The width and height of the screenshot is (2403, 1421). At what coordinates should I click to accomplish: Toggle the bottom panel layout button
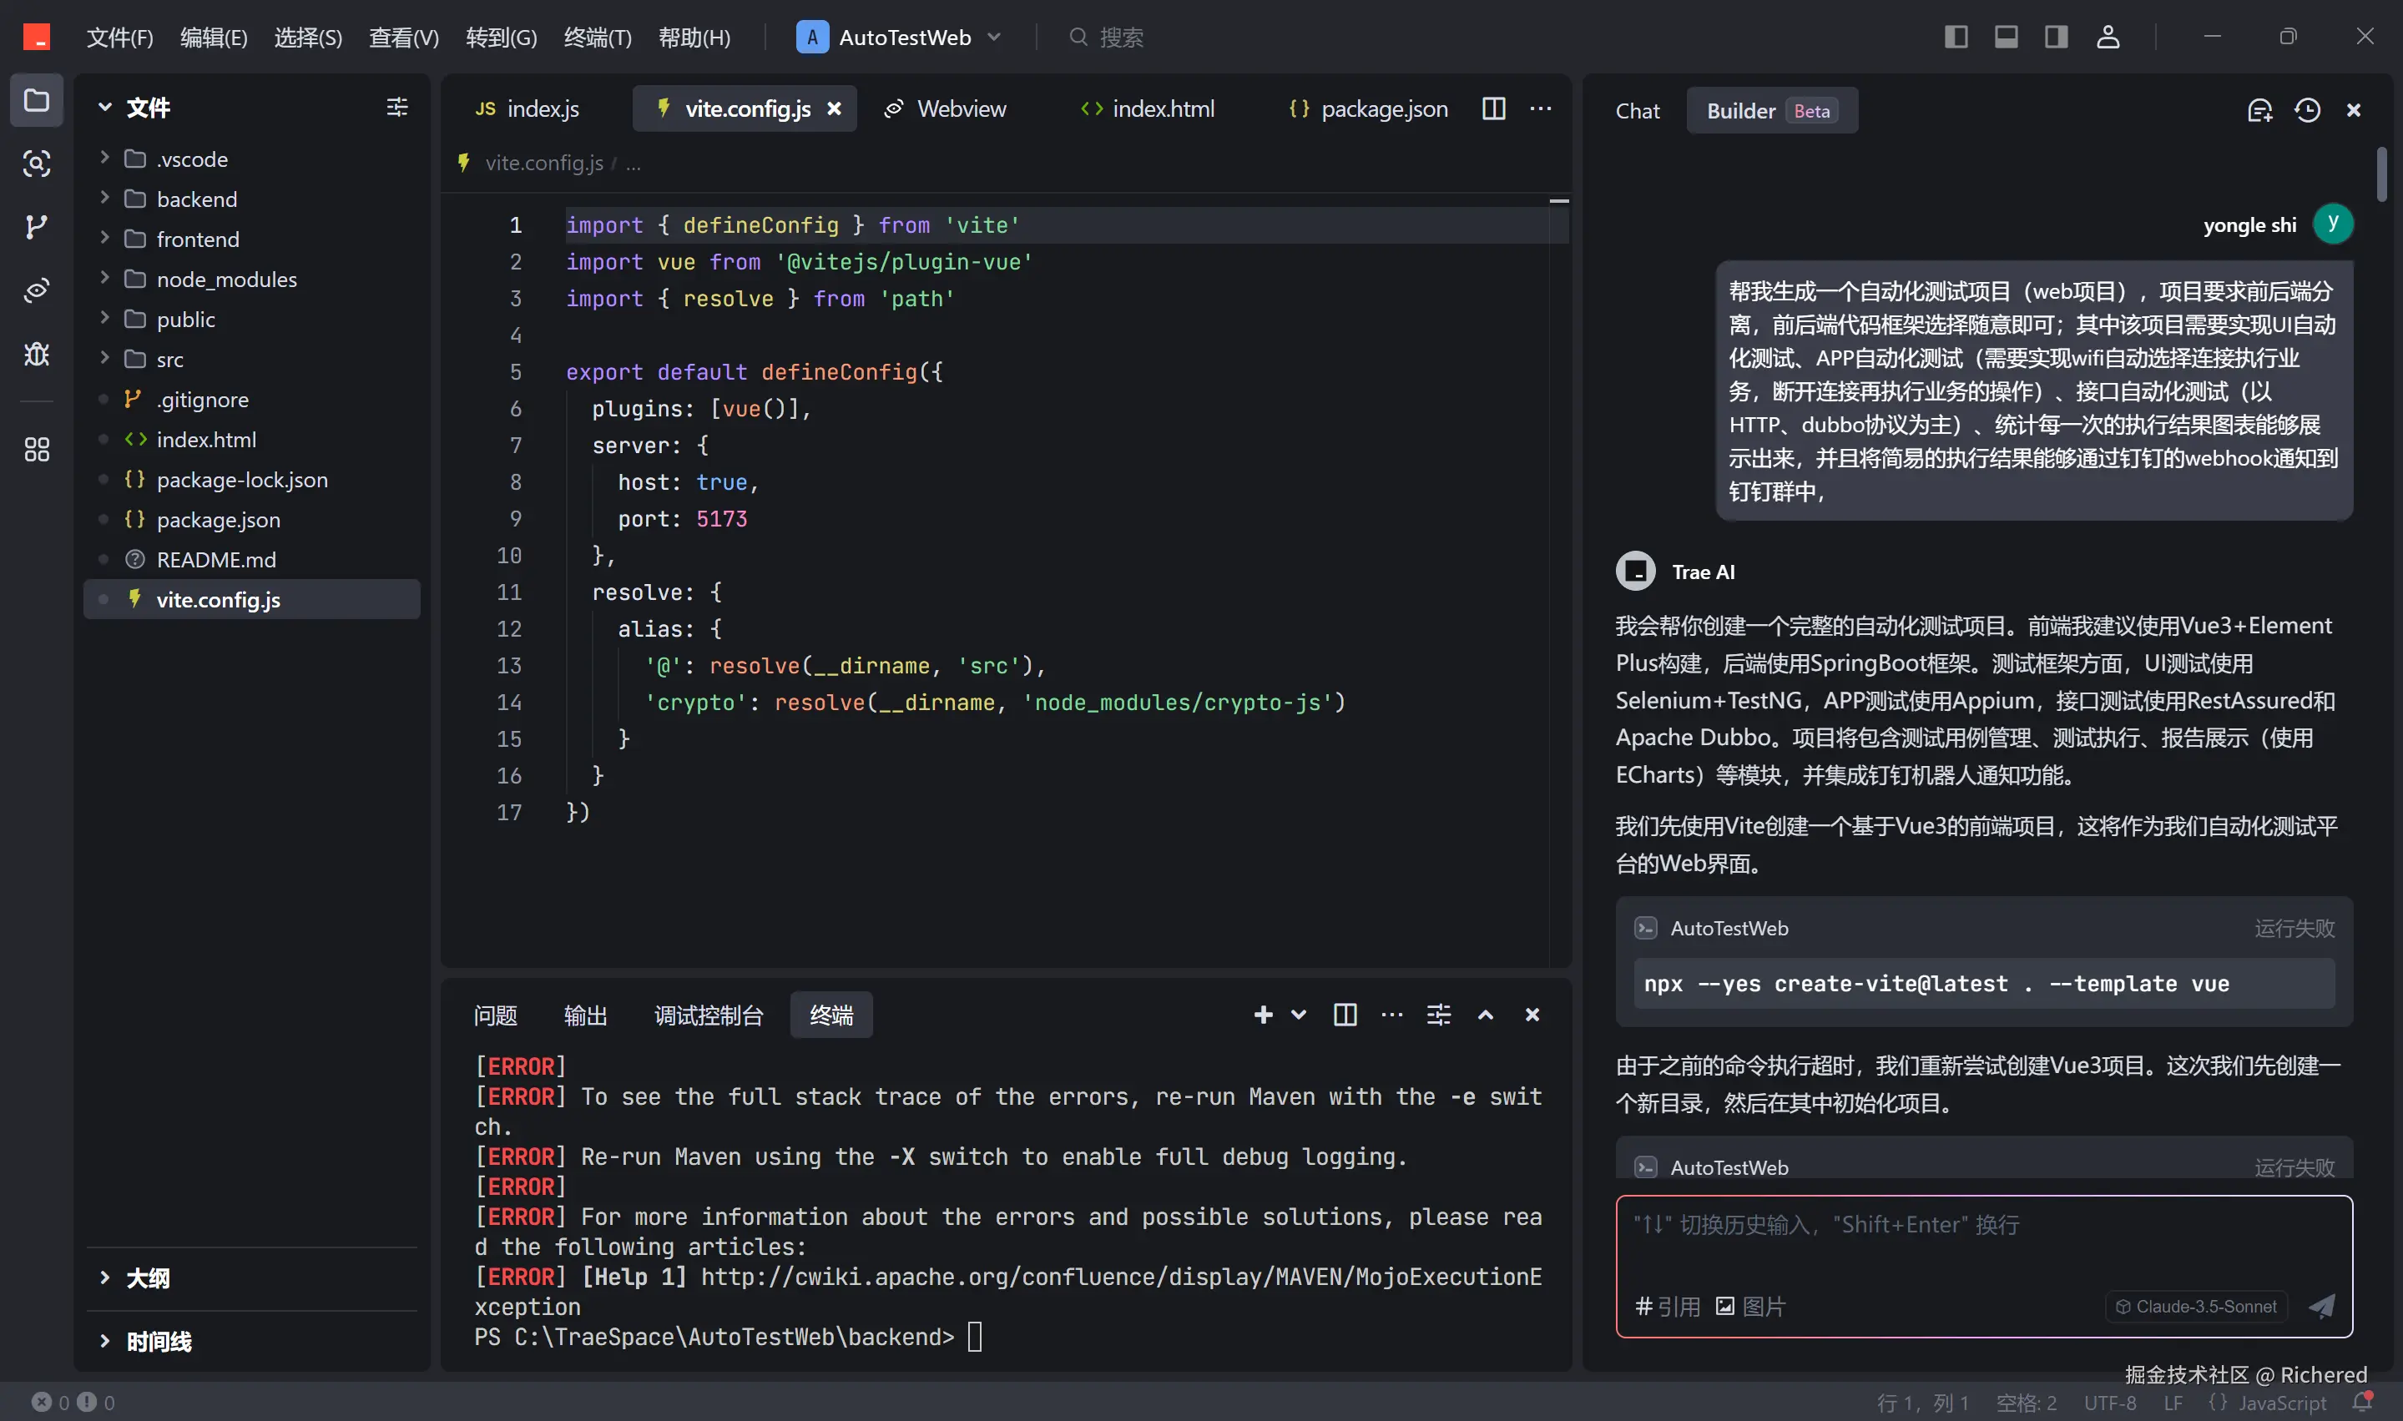[x=2007, y=38]
